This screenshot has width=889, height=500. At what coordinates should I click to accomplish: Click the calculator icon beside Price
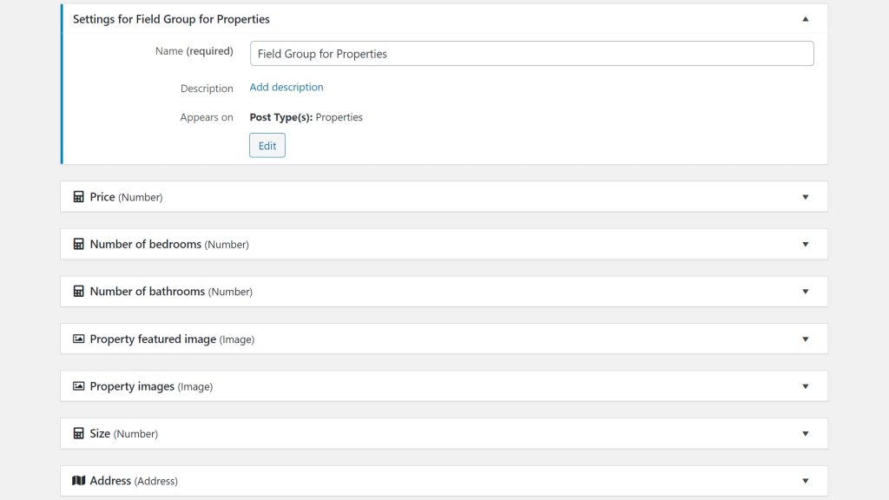click(x=78, y=197)
